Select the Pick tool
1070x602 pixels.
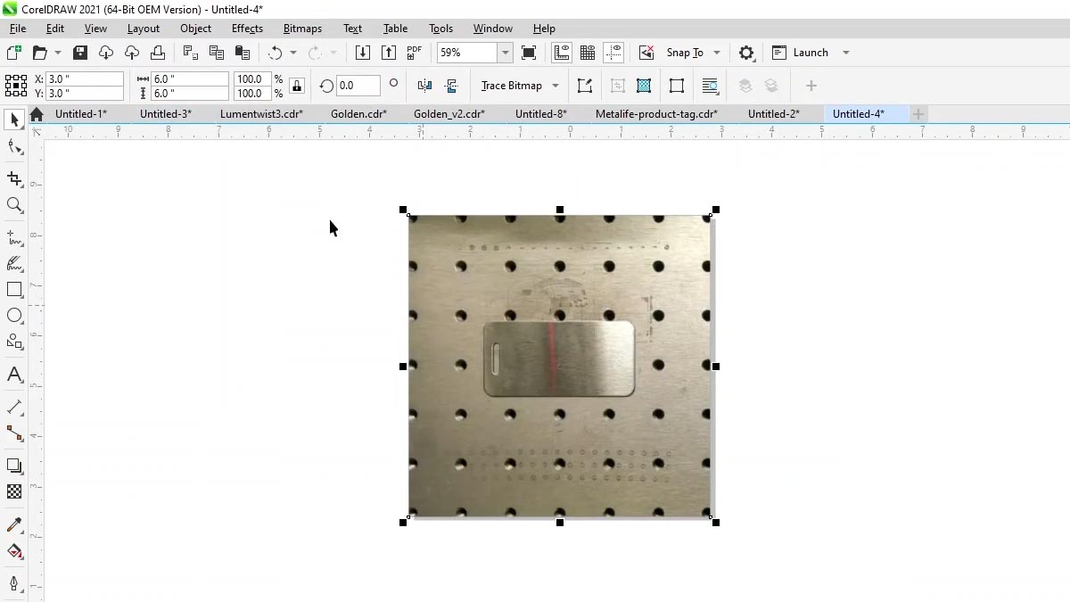tap(13, 120)
